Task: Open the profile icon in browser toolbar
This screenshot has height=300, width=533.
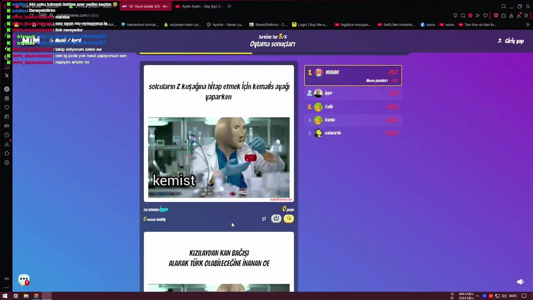Action: (511, 15)
